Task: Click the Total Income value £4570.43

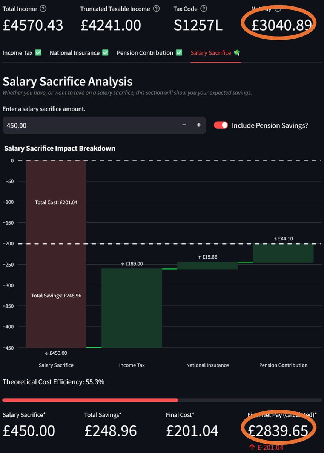Action: point(33,25)
